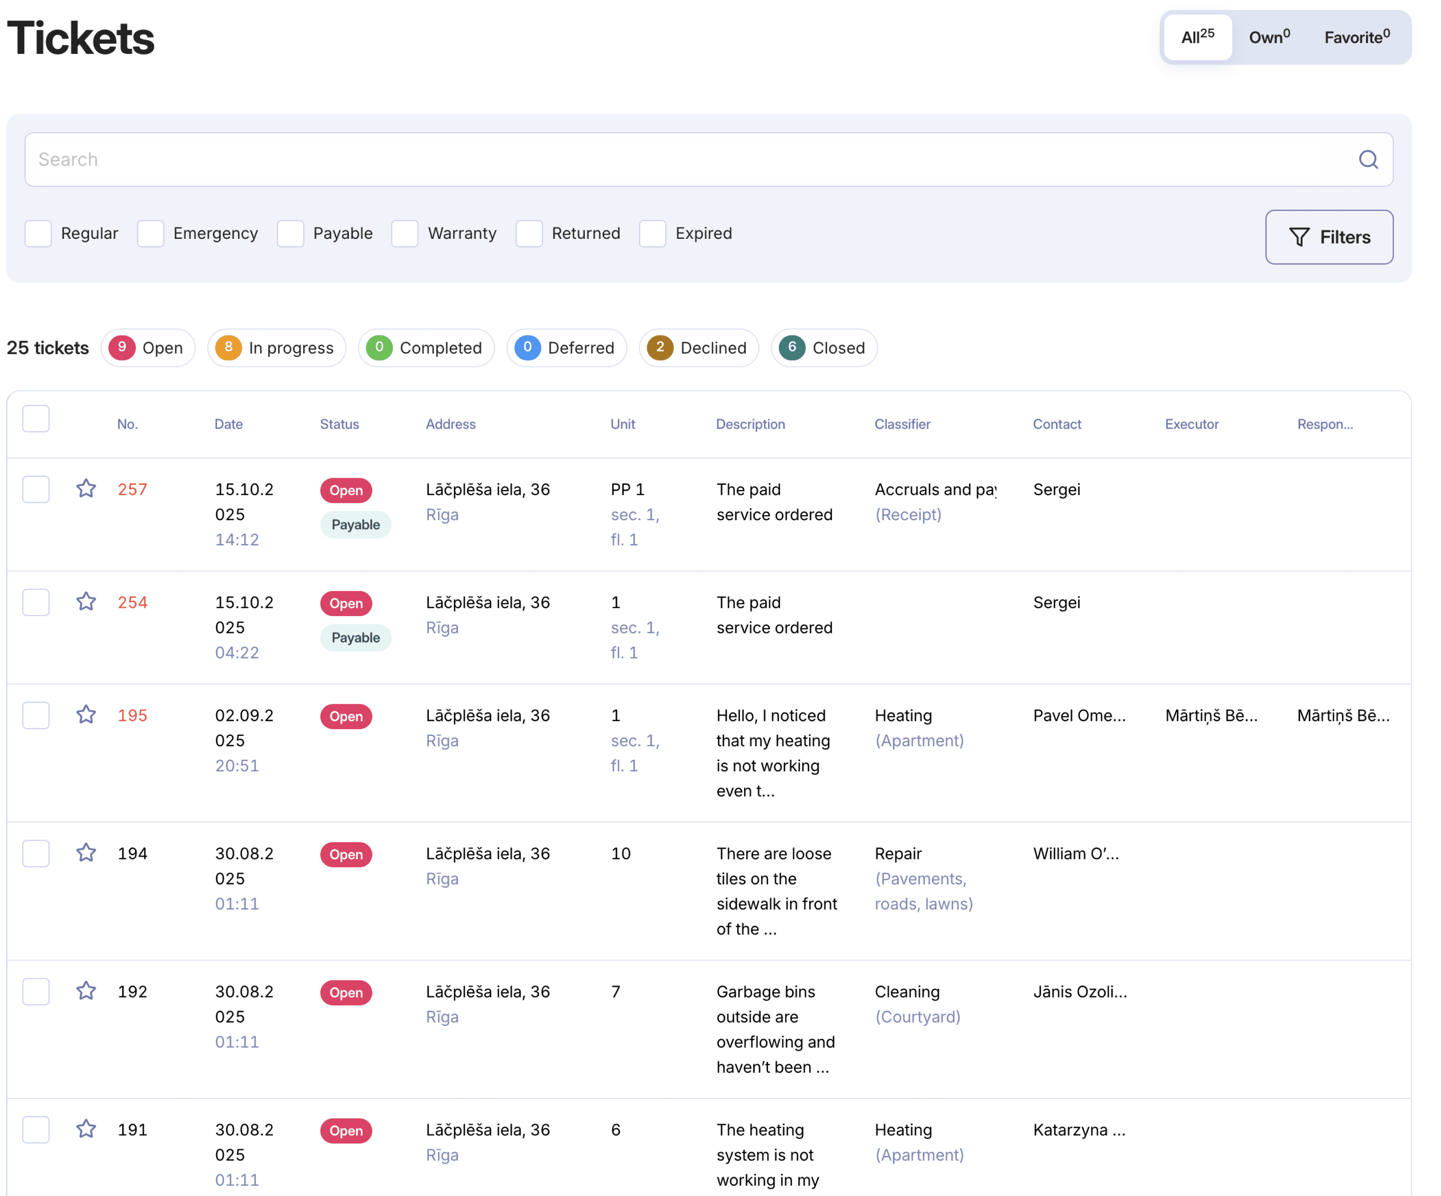Screen dimensions: 1441x1196
Task: Tick the select-all tickets checkbox in header
Action: point(36,418)
